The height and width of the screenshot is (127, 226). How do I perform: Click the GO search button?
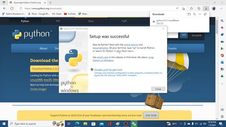coord(184,35)
